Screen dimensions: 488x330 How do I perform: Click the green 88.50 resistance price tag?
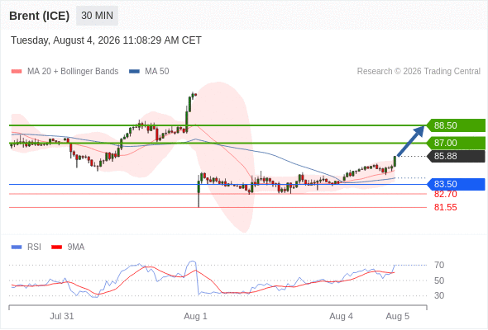coord(456,125)
